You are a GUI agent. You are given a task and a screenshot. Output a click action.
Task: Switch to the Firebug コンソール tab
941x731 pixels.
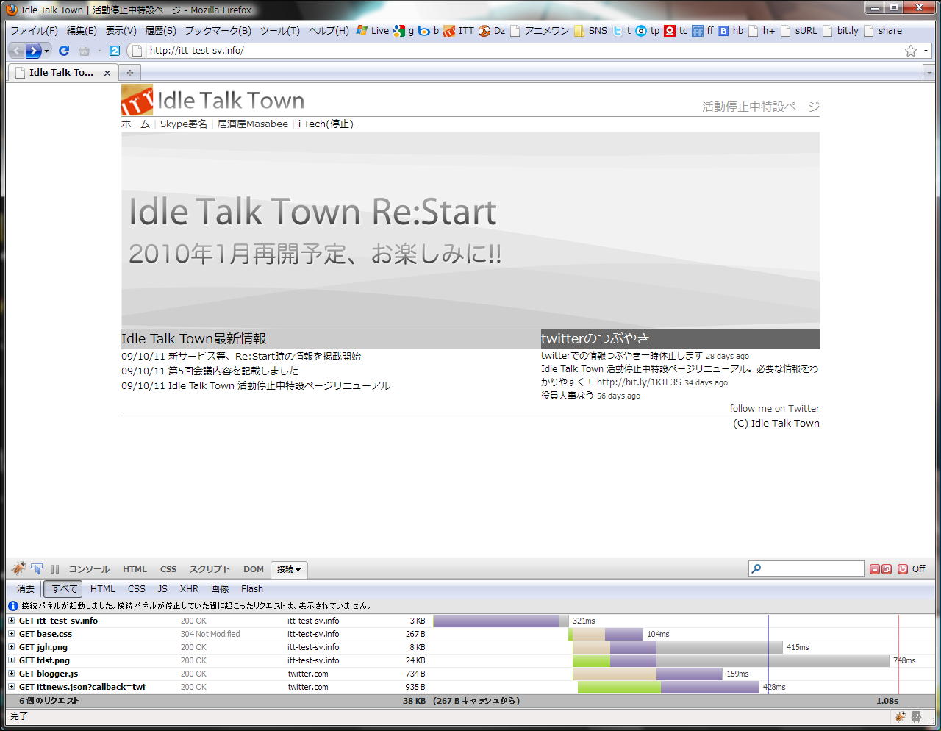(x=89, y=569)
